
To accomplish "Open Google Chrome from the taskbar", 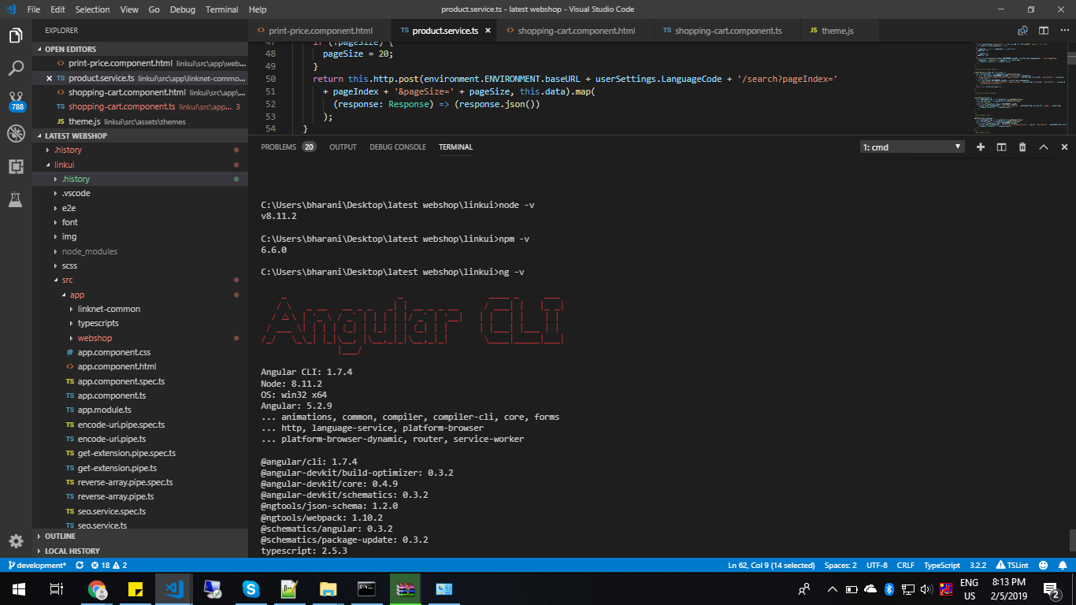I will (98, 588).
